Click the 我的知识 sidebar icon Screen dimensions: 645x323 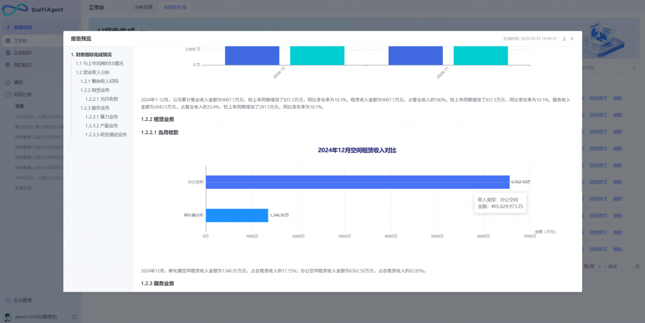click(x=8, y=65)
